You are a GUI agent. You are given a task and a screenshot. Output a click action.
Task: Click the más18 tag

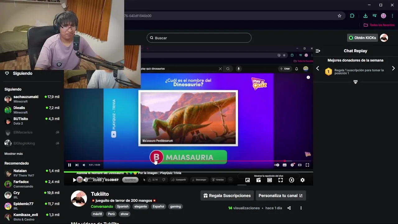[97, 214]
